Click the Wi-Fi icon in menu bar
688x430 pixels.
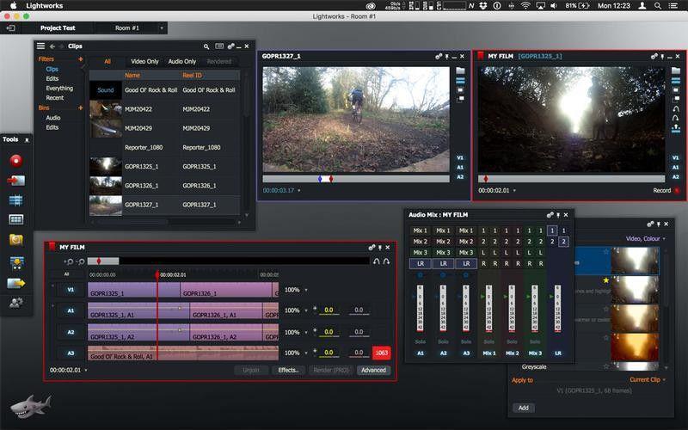(525, 6)
